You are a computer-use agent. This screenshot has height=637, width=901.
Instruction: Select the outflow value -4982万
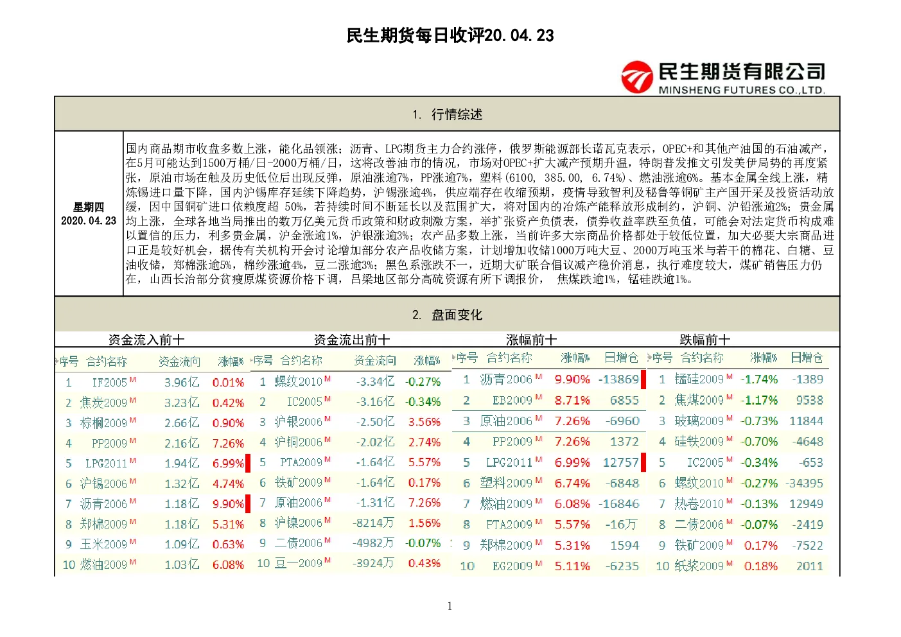(373, 543)
